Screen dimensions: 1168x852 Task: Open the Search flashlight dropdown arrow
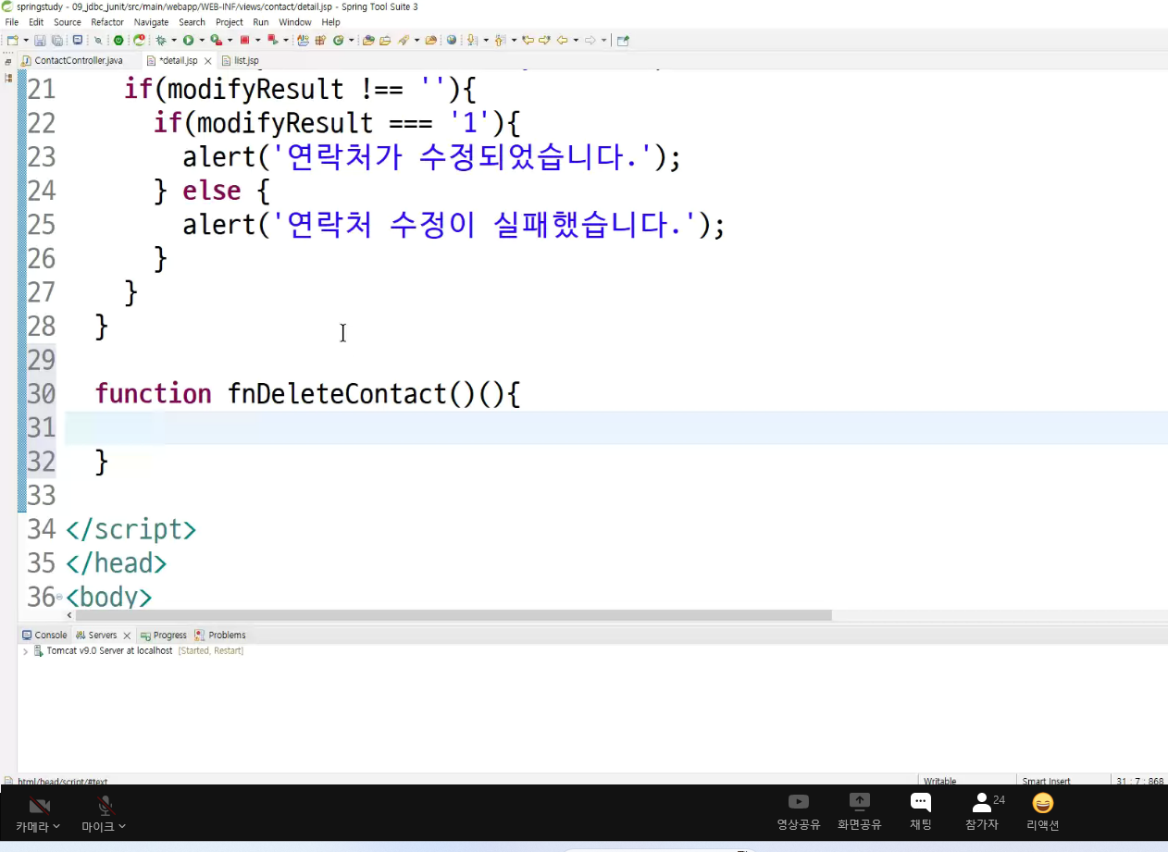tap(416, 41)
